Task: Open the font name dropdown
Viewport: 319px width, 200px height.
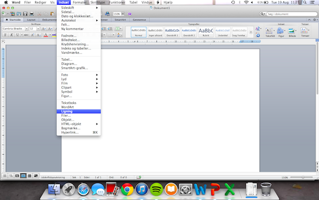Action: (x=26, y=29)
